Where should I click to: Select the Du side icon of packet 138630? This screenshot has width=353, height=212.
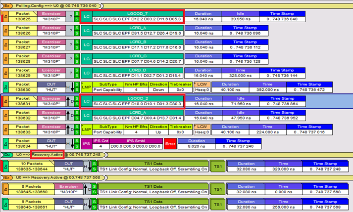[x=5, y=87]
